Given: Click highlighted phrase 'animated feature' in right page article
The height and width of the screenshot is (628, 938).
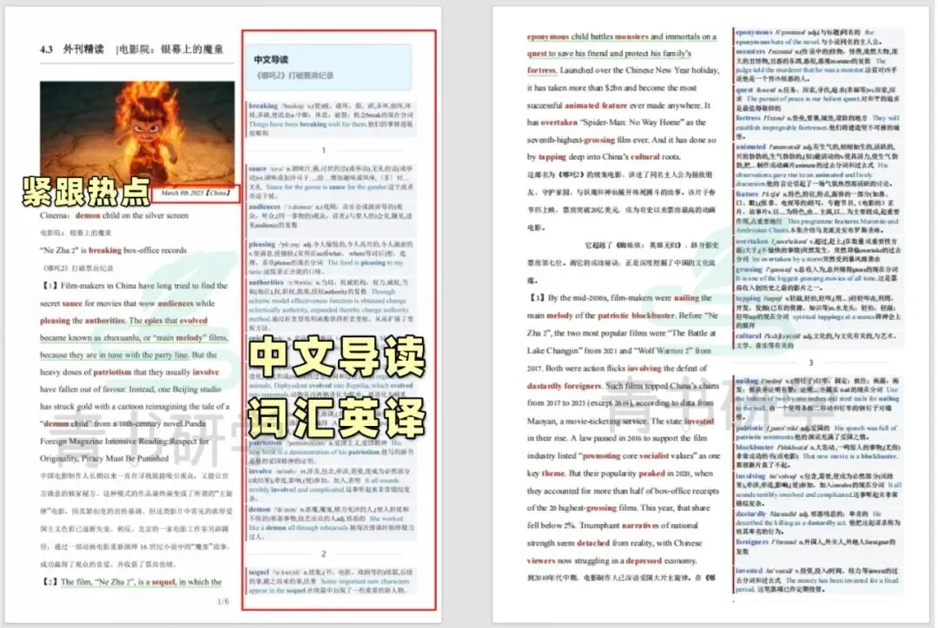Looking at the screenshot, I should tap(596, 105).
